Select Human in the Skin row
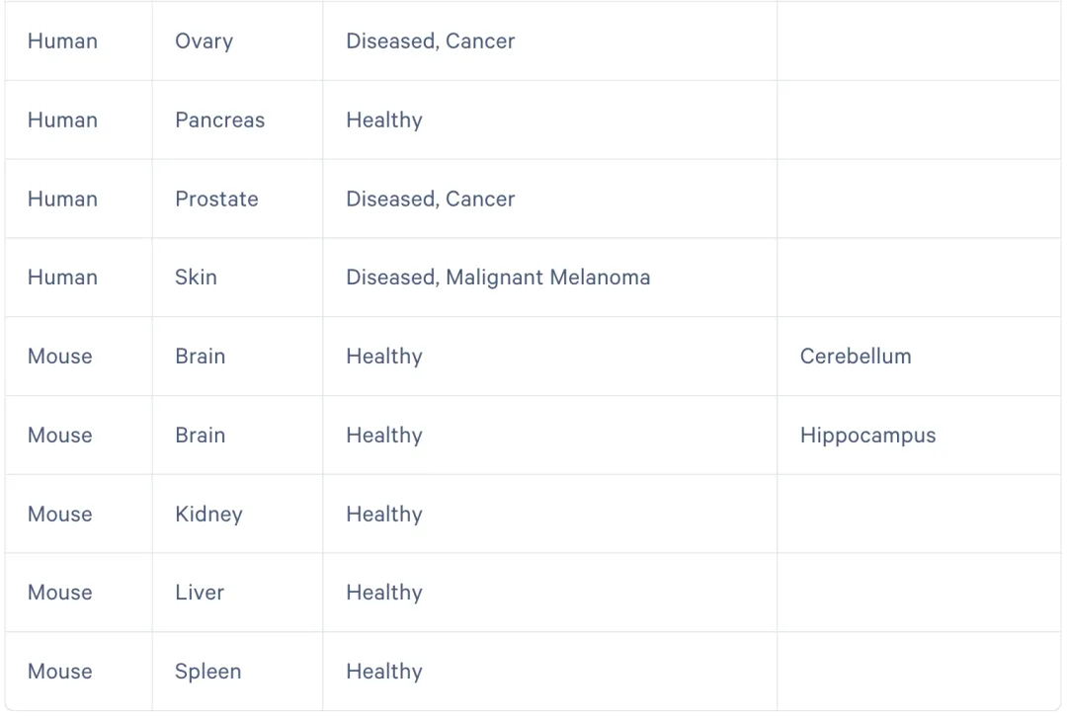 pos(62,278)
